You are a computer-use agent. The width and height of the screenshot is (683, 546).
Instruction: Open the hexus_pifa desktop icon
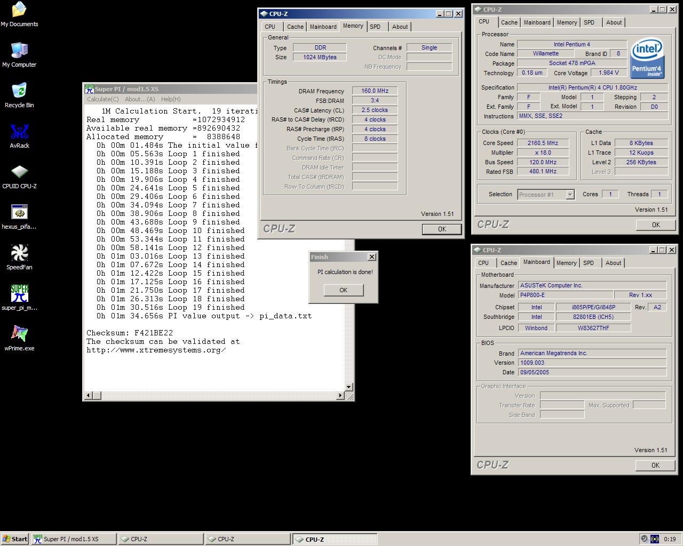(19, 217)
